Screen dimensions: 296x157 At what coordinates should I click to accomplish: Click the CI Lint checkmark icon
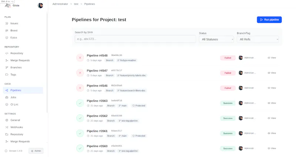click(7, 105)
